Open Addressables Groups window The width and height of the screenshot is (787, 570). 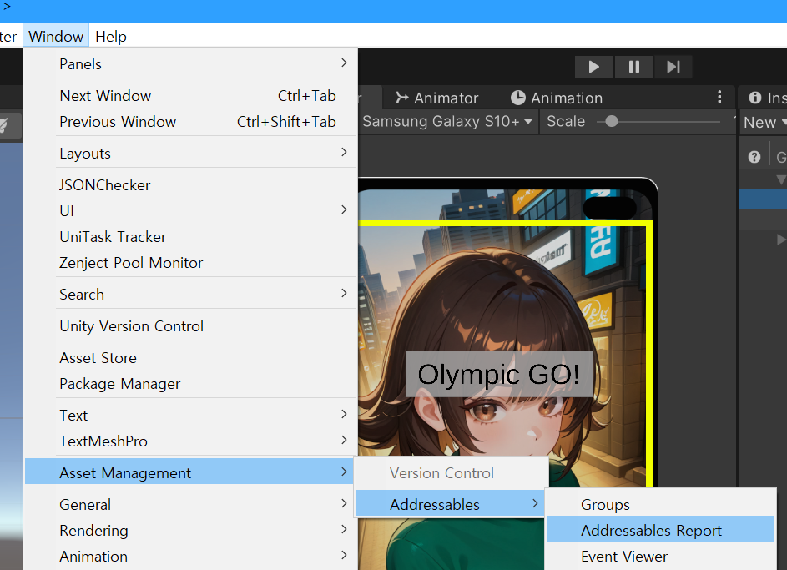pyautogui.click(x=660, y=504)
